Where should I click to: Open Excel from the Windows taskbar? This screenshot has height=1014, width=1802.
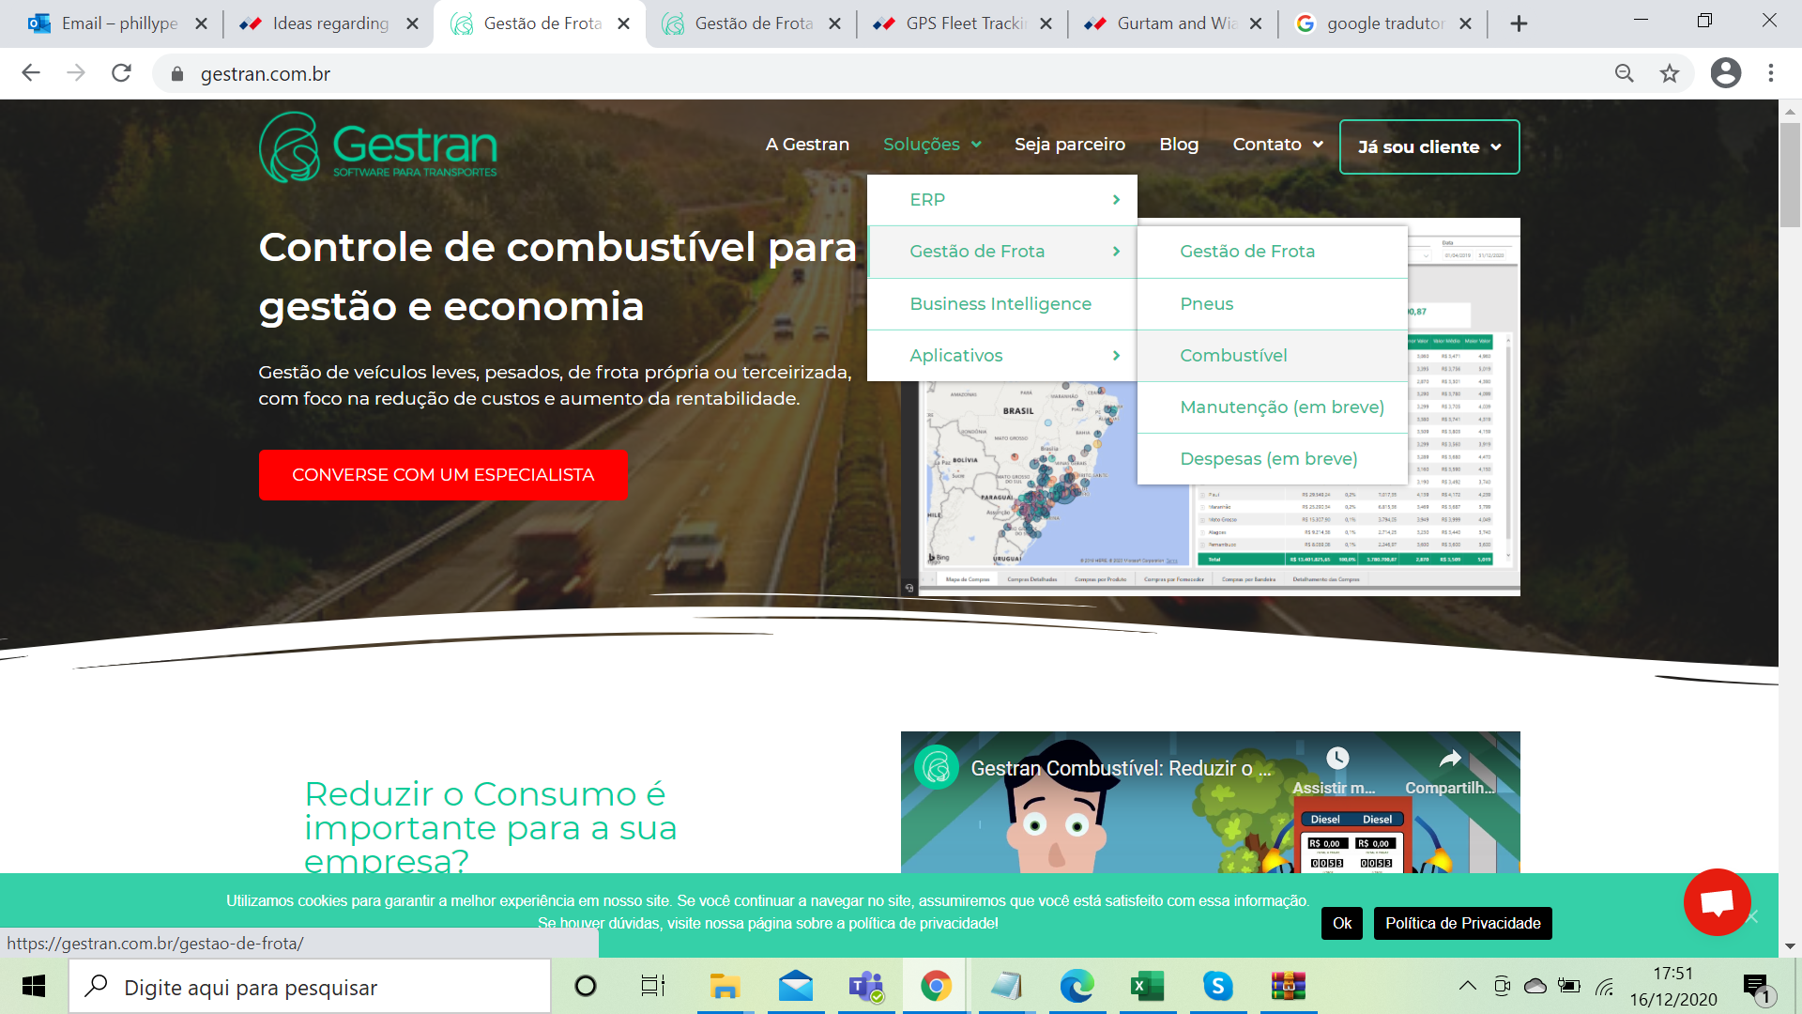pyautogui.click(x=1147, y=986)
